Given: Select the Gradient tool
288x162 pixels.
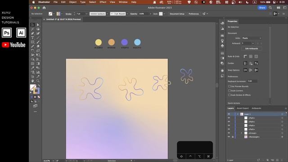Looking at the screenshot, I should pos(38,63).
